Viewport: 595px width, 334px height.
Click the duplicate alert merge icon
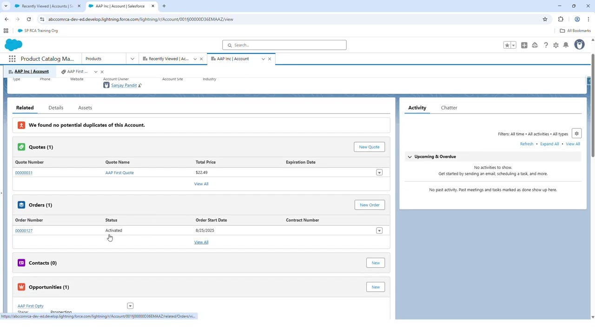coord(21,125)
